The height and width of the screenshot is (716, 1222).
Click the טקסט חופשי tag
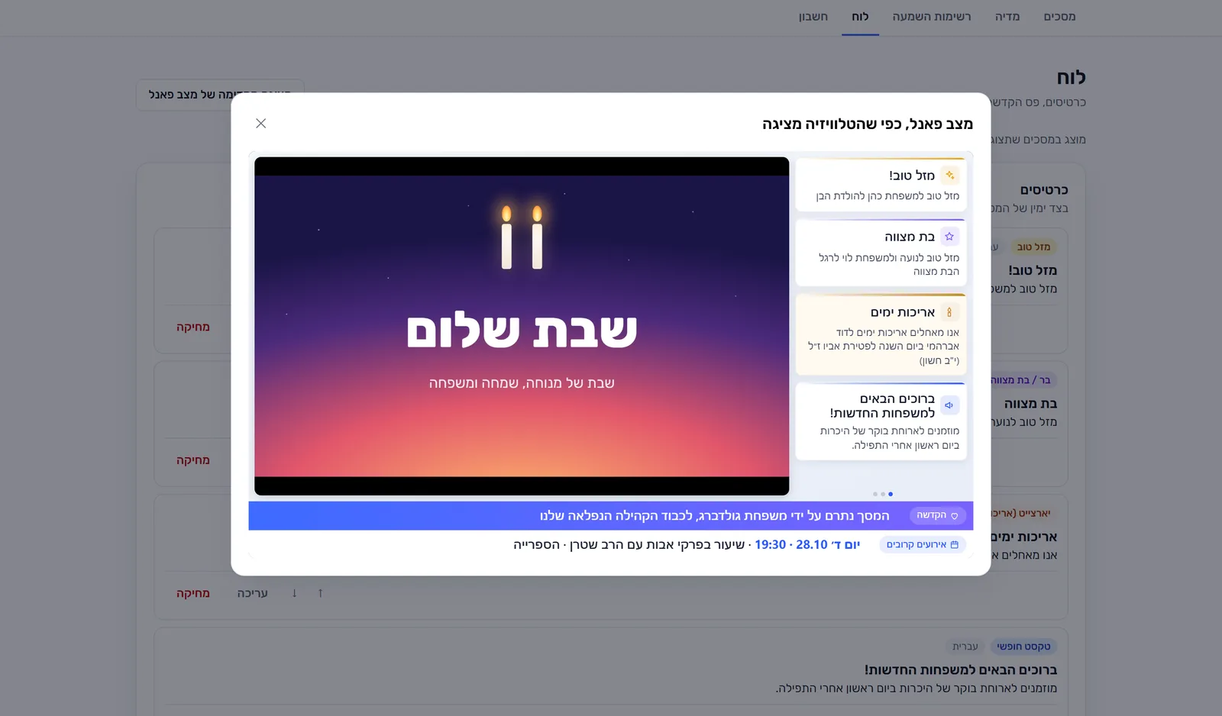pos(1023,647)
